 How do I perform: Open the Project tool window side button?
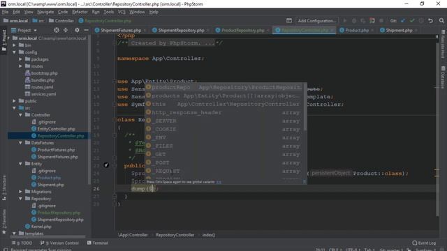tap(3, 40)
